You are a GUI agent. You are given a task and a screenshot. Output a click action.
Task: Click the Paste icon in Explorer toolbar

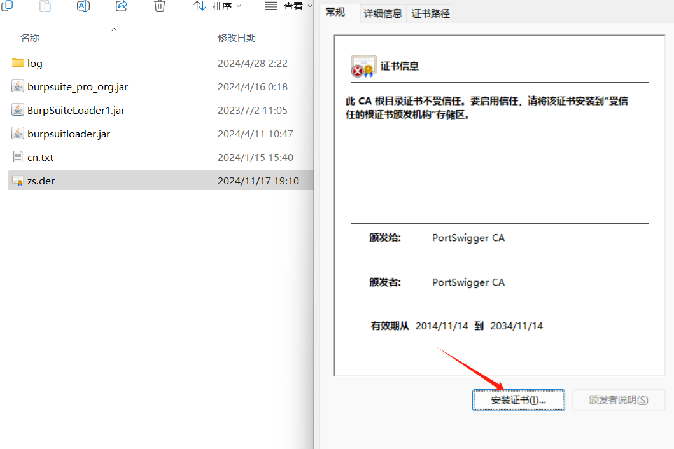pos(45,6)
